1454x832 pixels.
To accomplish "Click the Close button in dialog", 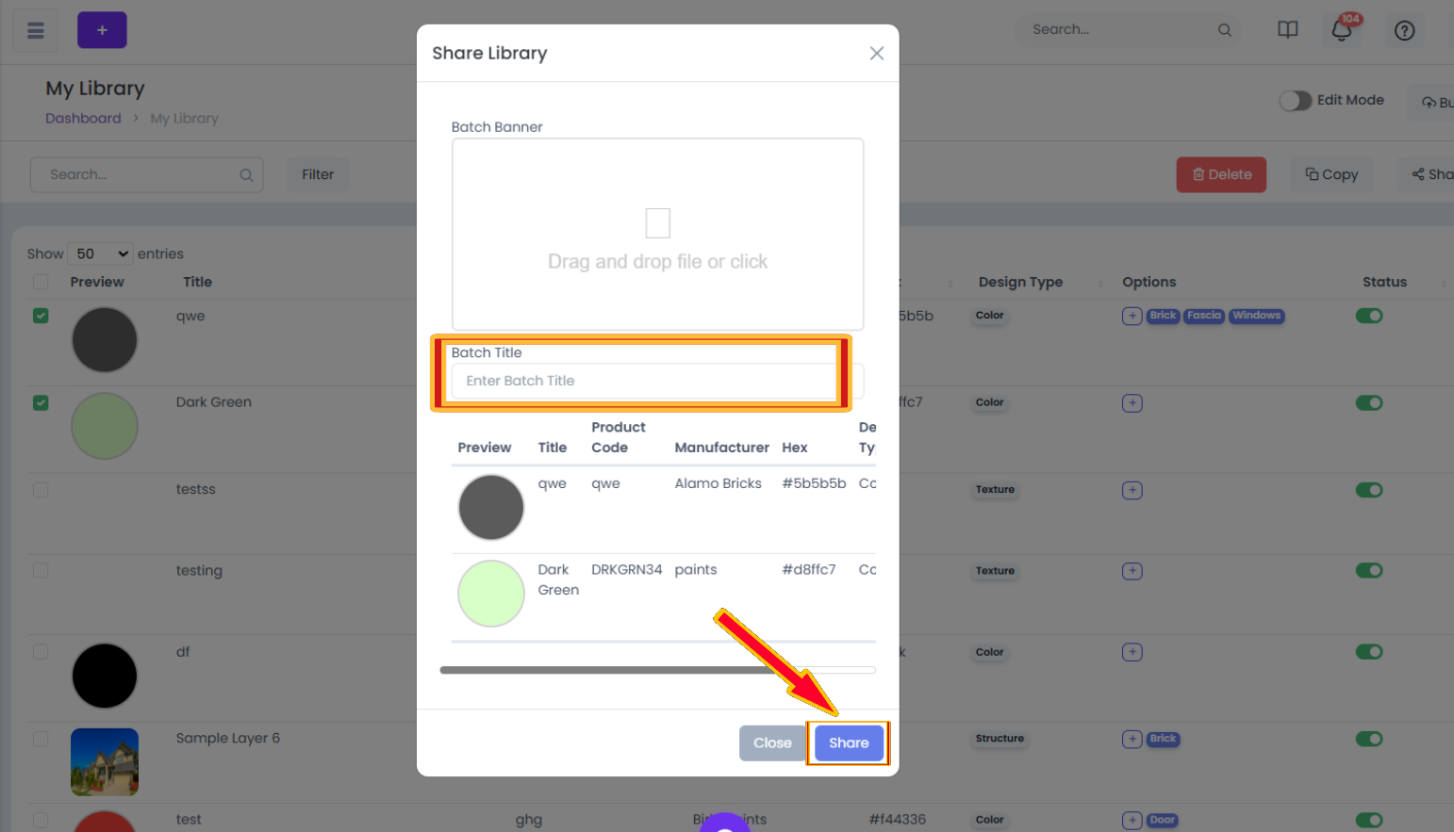I will 772,742.
